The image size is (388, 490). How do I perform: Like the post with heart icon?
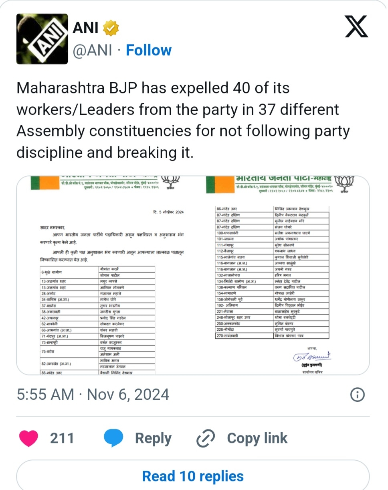[29, 438]
